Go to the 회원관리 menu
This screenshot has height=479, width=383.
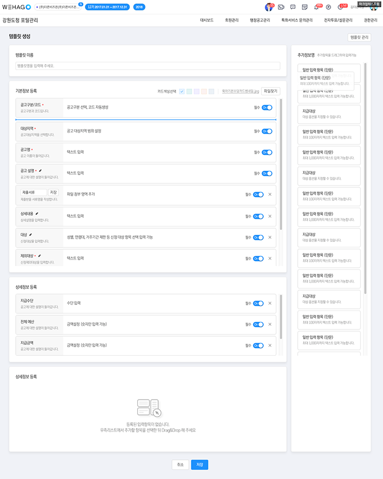231,20
